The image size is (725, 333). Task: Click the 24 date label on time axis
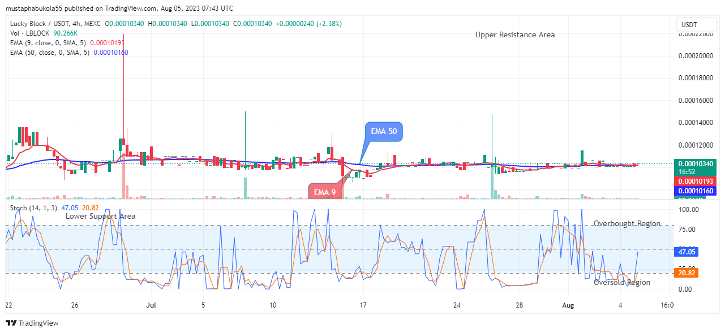pyautogui.click(x=457, y=305)
